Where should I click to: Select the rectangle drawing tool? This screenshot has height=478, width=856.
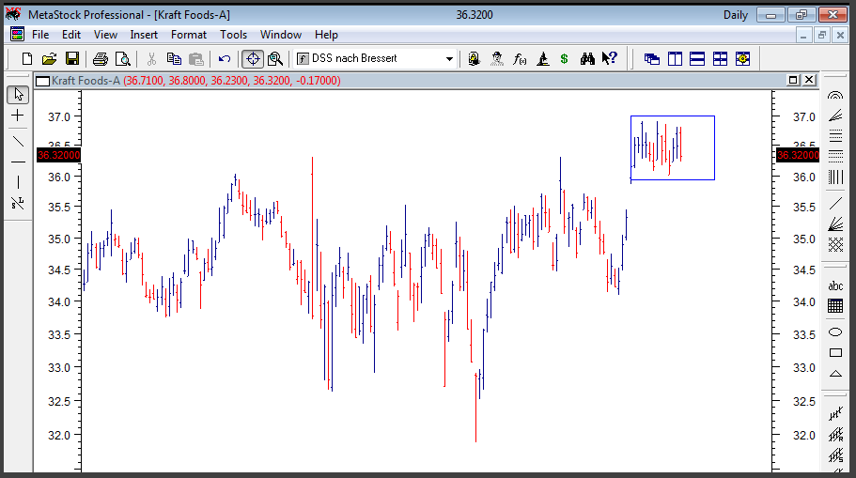(x=835, y=352)
